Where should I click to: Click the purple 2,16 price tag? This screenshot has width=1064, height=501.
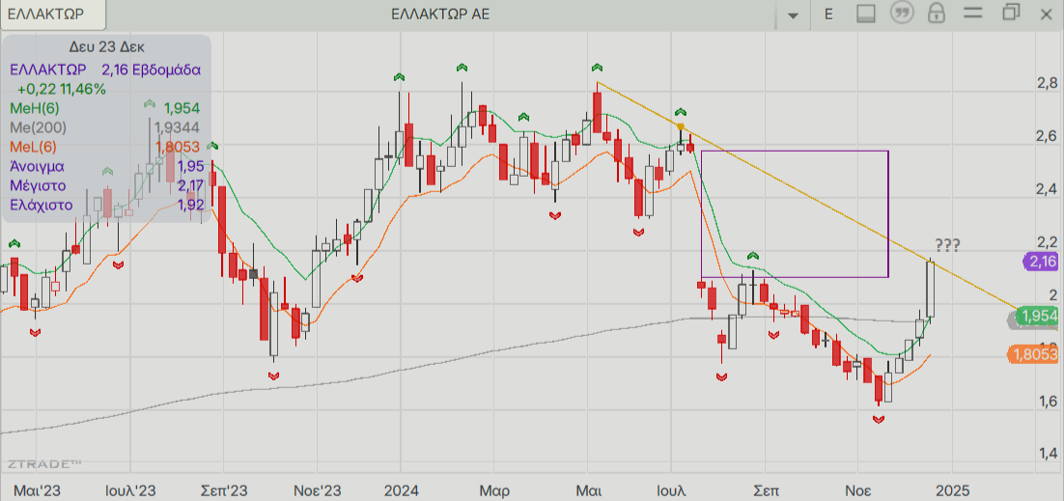[x=1042, y=262]
